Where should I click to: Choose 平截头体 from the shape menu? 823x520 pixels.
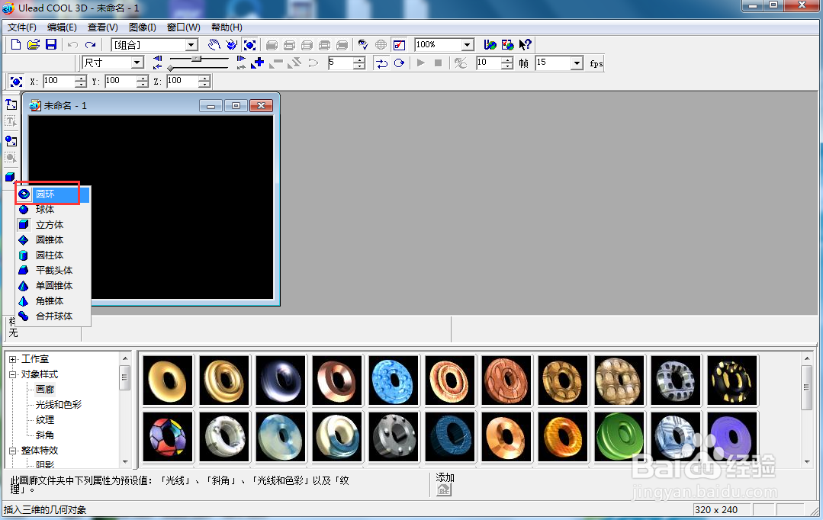[x=53, y=270]
